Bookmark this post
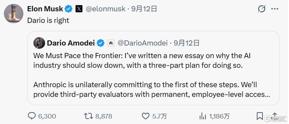 point(260,116)
